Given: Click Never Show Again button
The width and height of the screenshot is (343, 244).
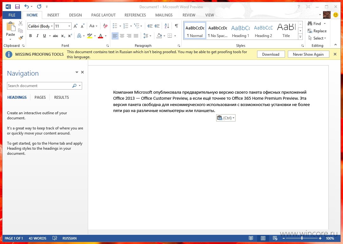Looking at the screenshot, I should [x=308, y=54].
